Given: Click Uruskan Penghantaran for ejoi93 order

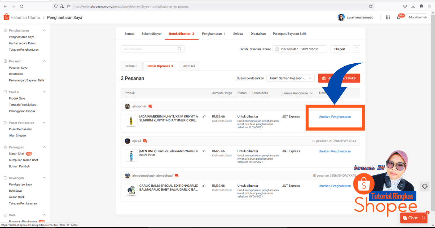Looking at the screenshot, I should [335, 151].
